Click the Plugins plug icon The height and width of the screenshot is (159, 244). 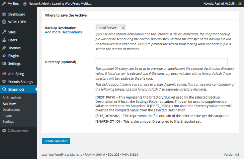[x=4, y=56]
